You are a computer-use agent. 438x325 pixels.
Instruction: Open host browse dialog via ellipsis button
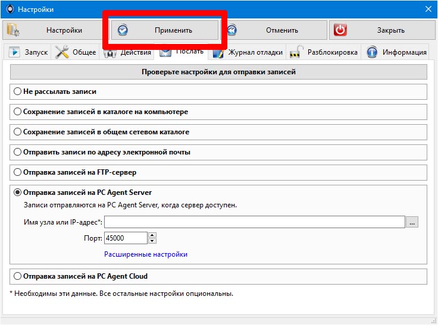pos(412,222)
